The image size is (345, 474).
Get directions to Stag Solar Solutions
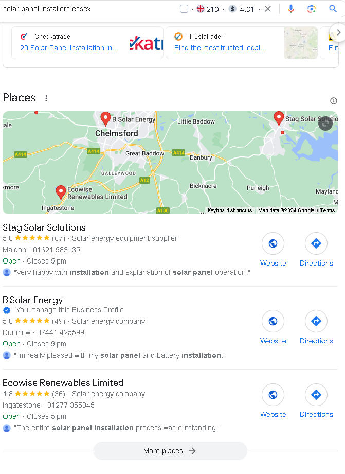point(316,243)
